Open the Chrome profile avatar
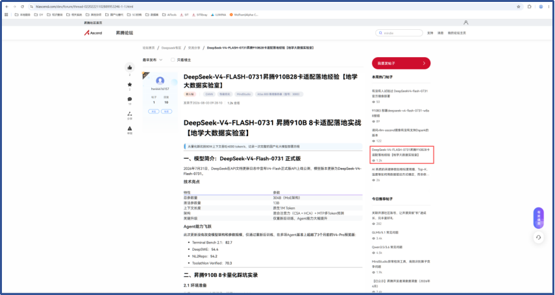This screenshot has height=295, width=555. pos(541,6)
